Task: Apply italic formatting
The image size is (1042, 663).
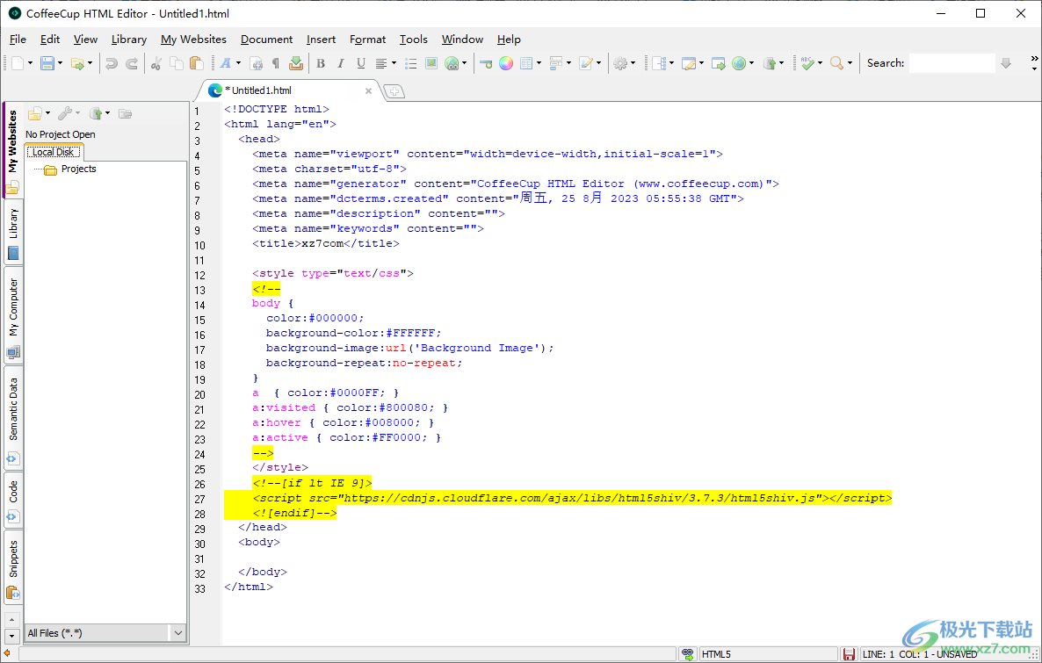Action: click(x=341, y=63)
